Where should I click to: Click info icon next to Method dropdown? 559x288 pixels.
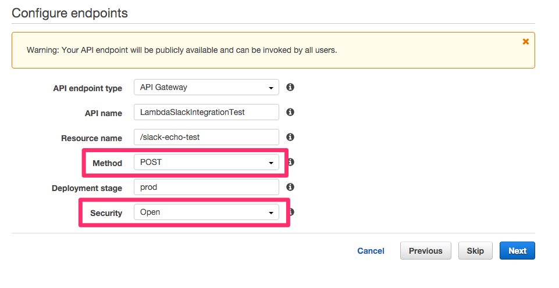coord(291,162)
